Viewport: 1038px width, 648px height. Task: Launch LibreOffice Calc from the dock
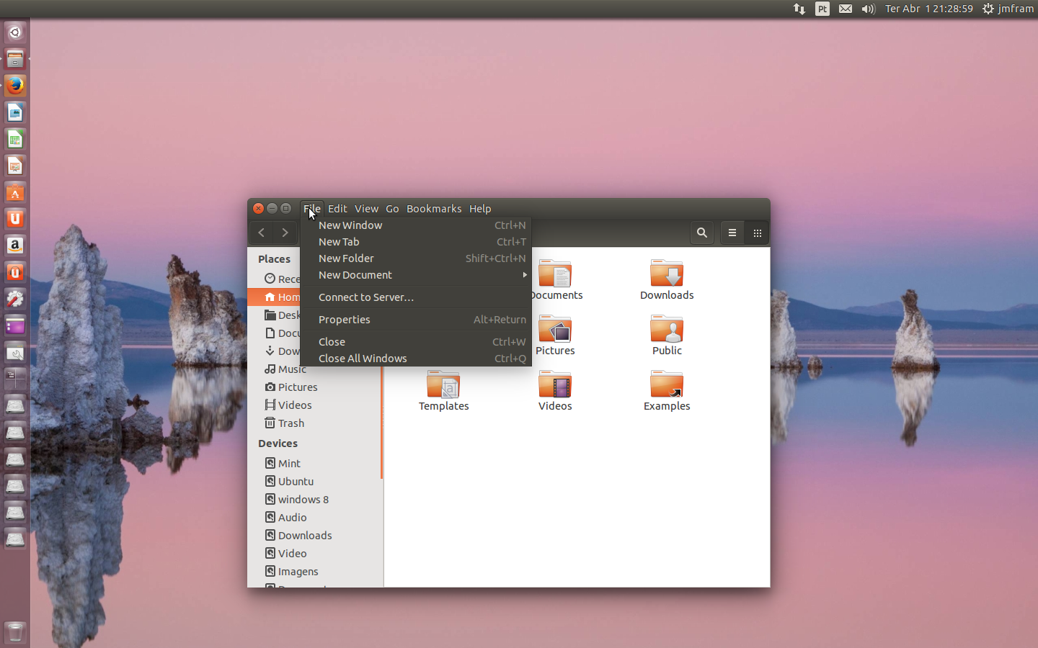point(14,139)
